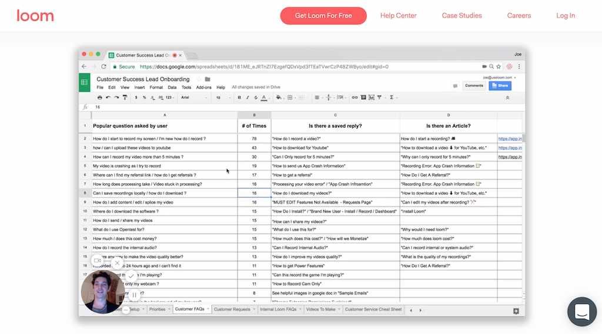Open the Insert menu
This screenshot has width=602, height=334.
[139, 87]
